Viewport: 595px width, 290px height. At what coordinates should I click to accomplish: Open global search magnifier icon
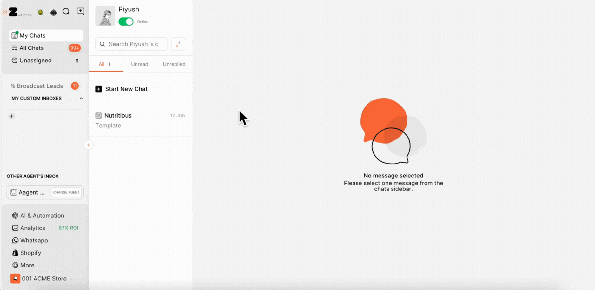coord(66,12)
